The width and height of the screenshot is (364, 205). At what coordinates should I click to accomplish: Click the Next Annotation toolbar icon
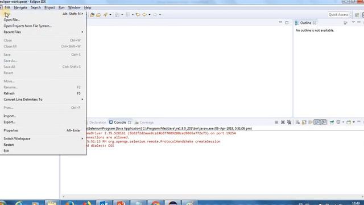tap(117, 15)
